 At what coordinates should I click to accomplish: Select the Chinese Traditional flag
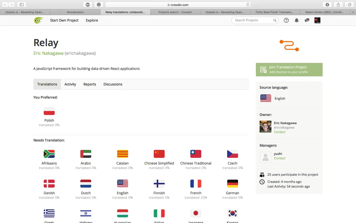[x=196, y=154]
